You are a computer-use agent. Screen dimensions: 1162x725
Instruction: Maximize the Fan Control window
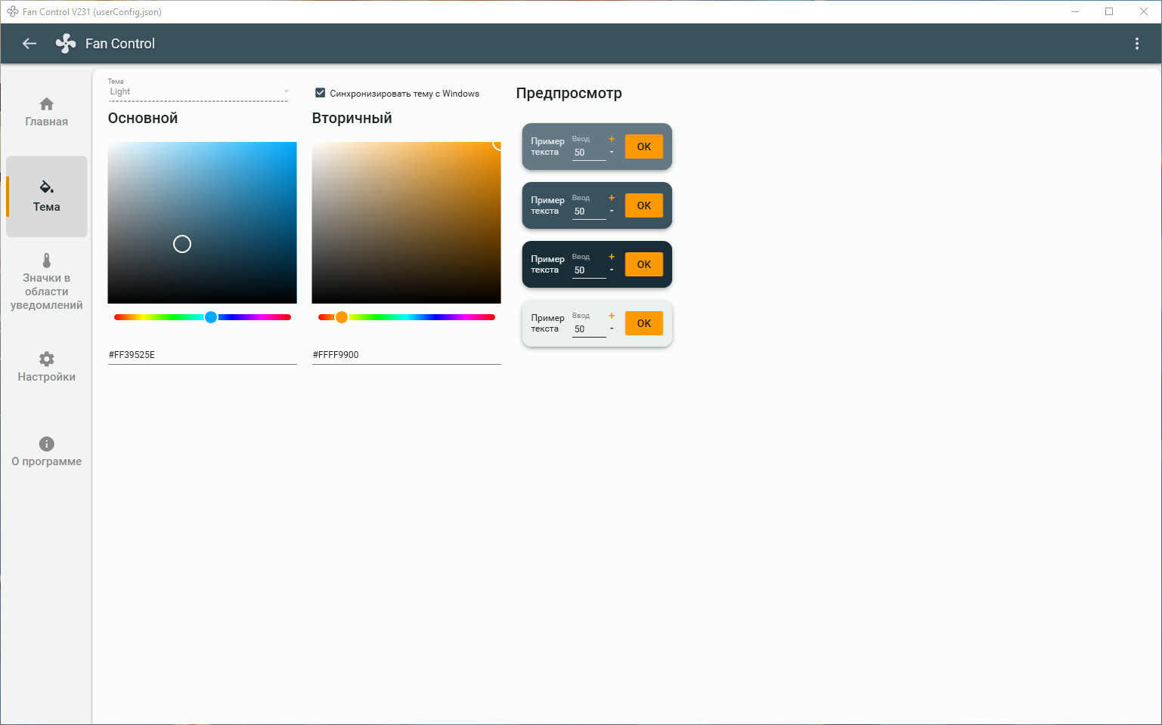pyautogui.click(x=1109, y=11)
